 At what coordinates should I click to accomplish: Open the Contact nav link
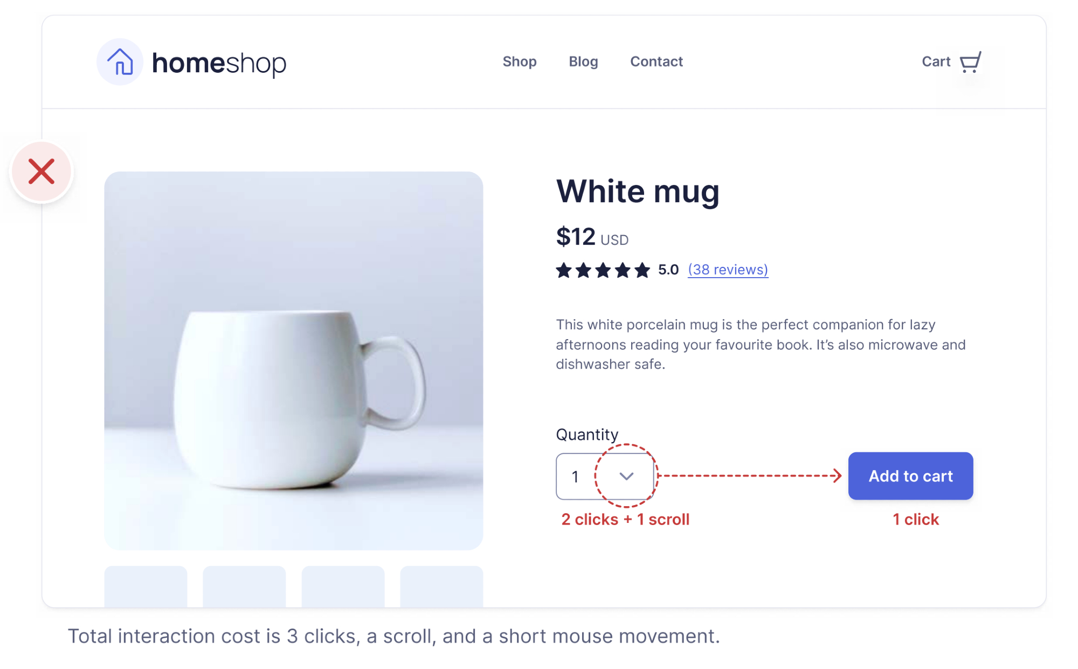point(657,61)
